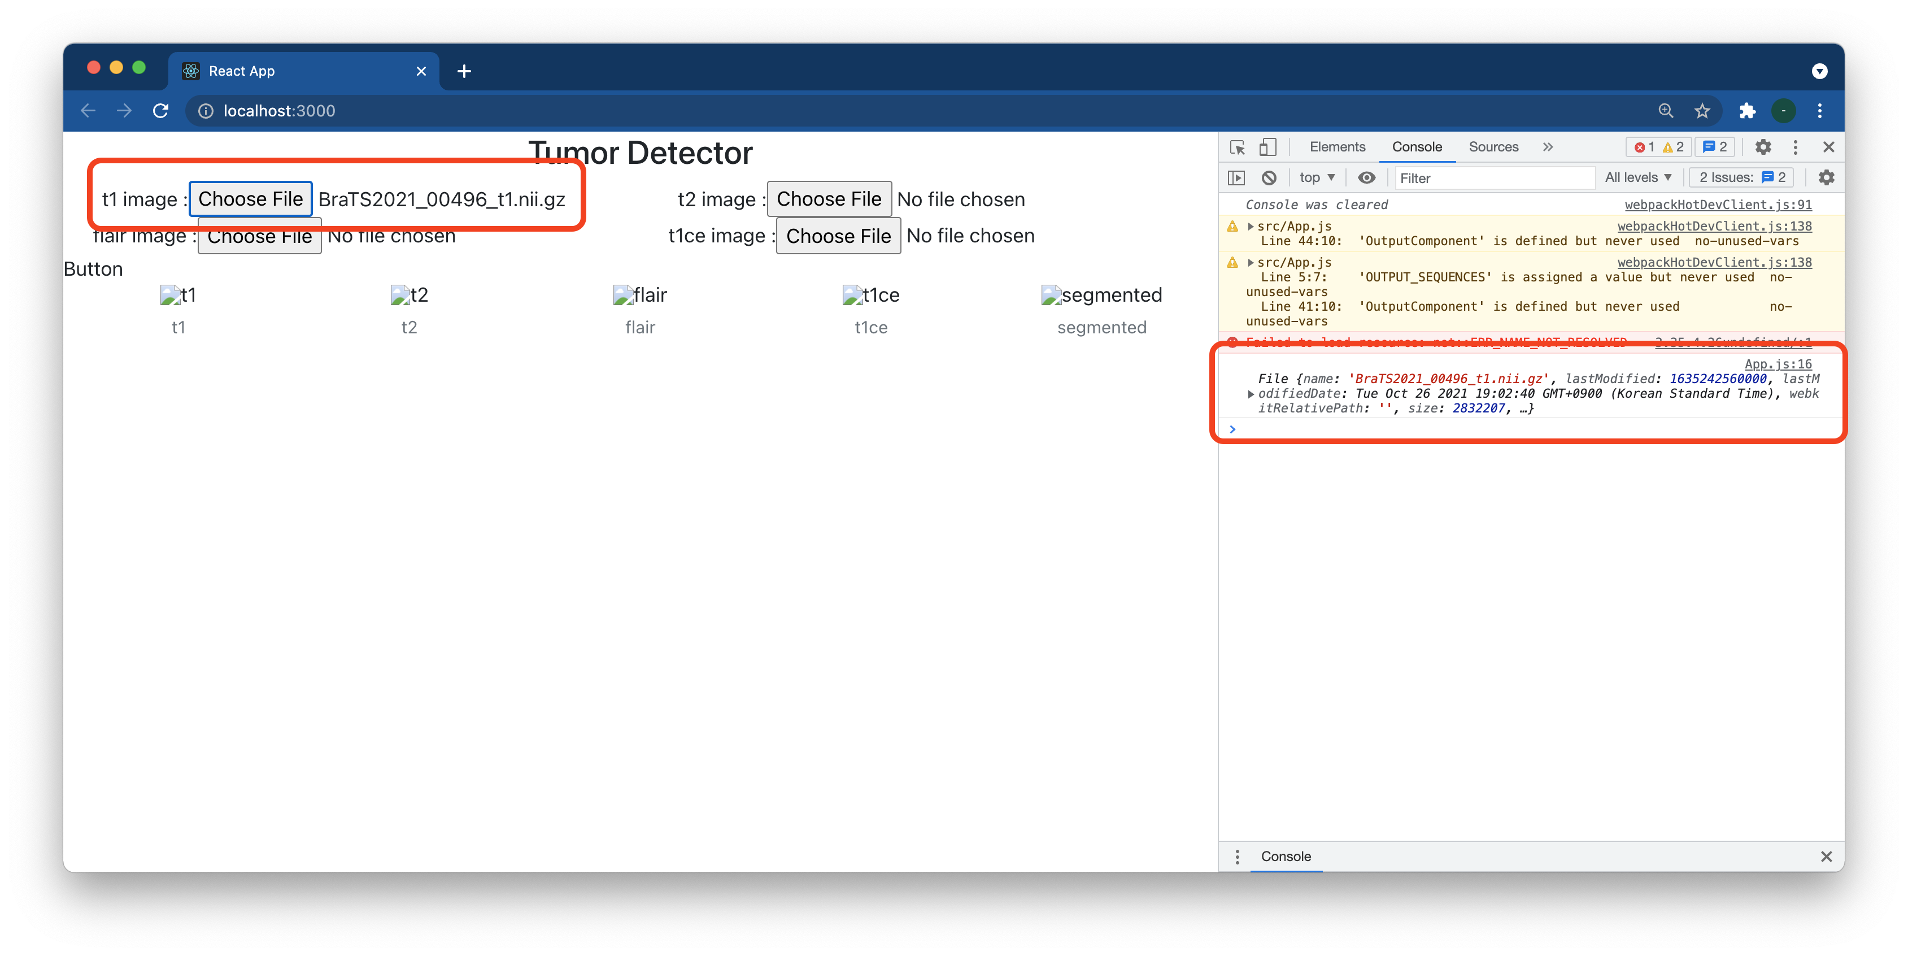Click the inspect element picker icon
Viewport: 1908px width, 956px height.
pos(1237,147)
